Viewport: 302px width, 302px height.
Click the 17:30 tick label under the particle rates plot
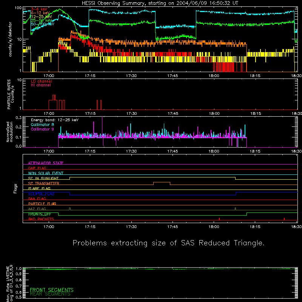tap(131, 114)
